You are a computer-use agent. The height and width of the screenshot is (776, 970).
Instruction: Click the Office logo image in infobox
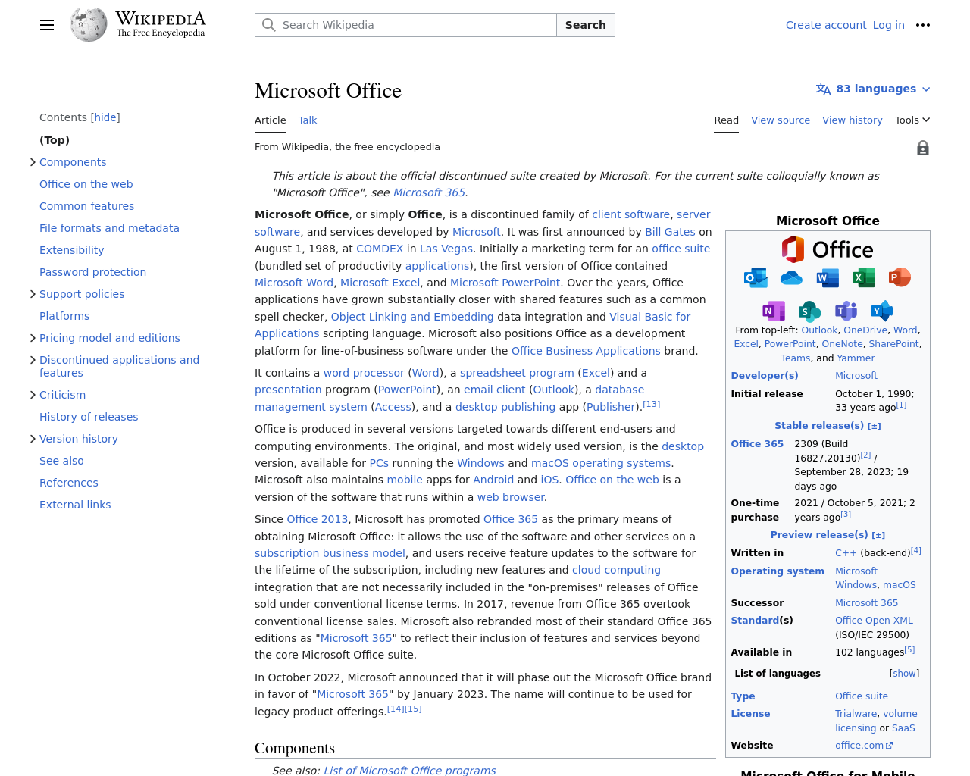coord(828,249)
